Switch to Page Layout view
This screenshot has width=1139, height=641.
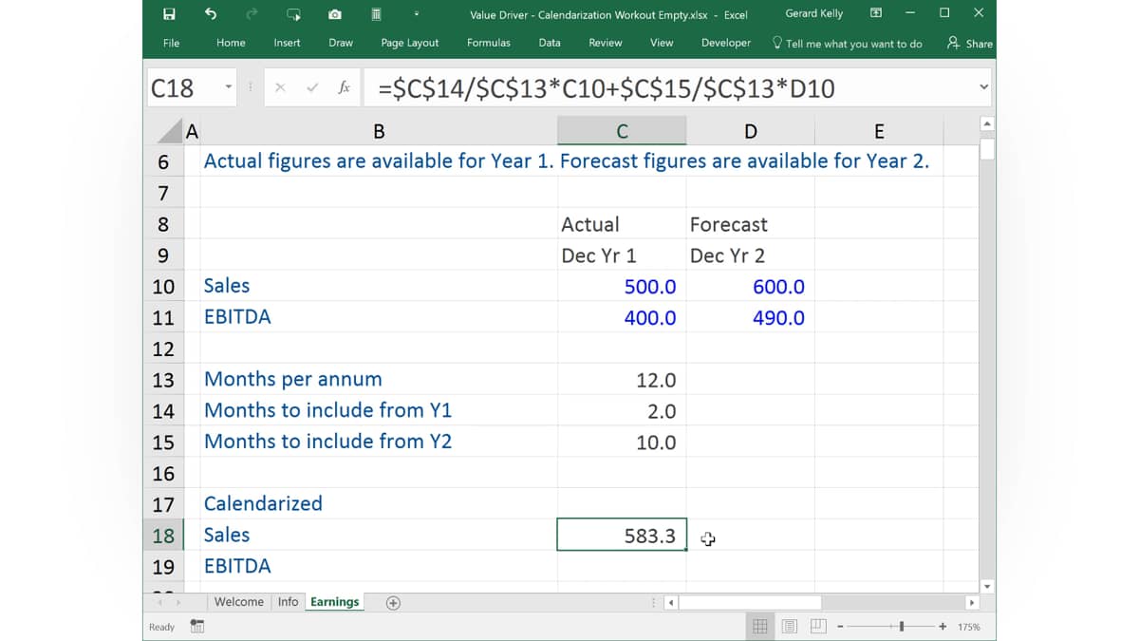[789, 627]
